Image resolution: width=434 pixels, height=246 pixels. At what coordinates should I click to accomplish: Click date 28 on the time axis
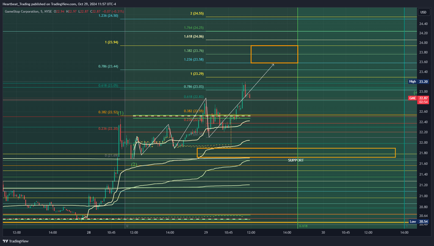click(x=89, y=233)
